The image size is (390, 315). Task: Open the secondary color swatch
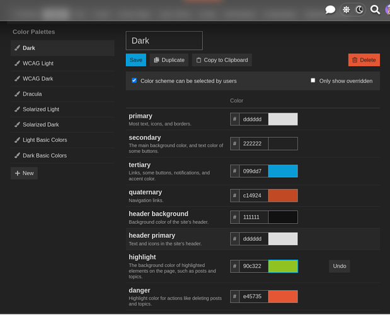tap(283, 144)
